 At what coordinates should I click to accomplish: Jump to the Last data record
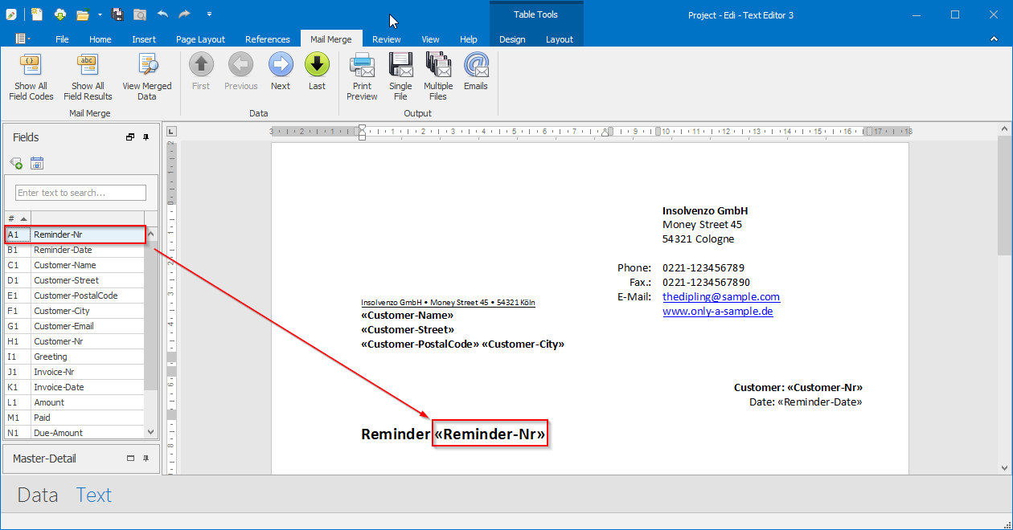(318, 72)
